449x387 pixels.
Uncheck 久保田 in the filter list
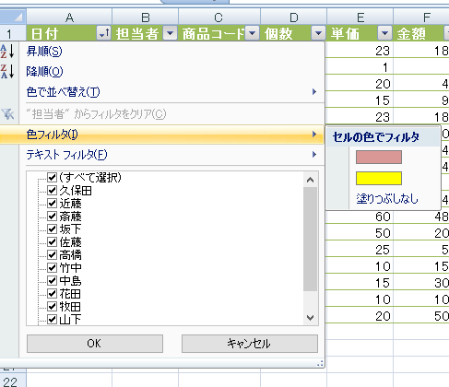[52, 191]
